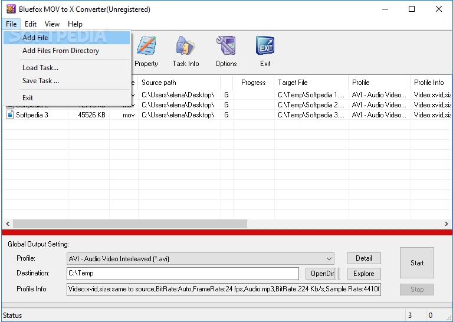Minimize the converter window
The width and height of the screenshot is (453, 322).
pyautogui.click(x=385, y=9)
